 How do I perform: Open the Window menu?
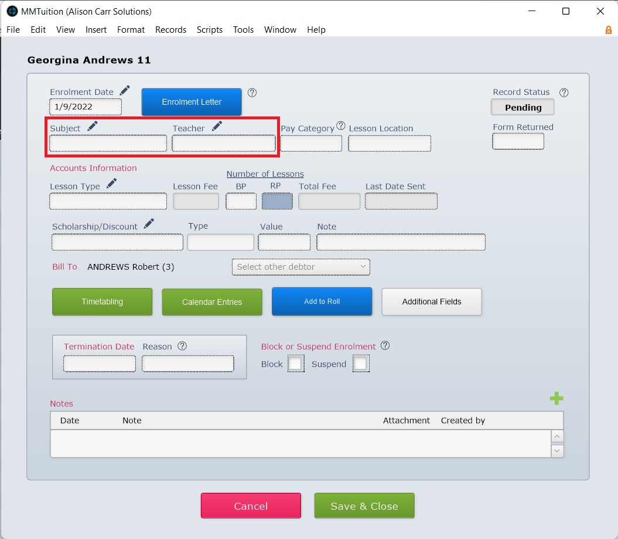click(280, 30)
